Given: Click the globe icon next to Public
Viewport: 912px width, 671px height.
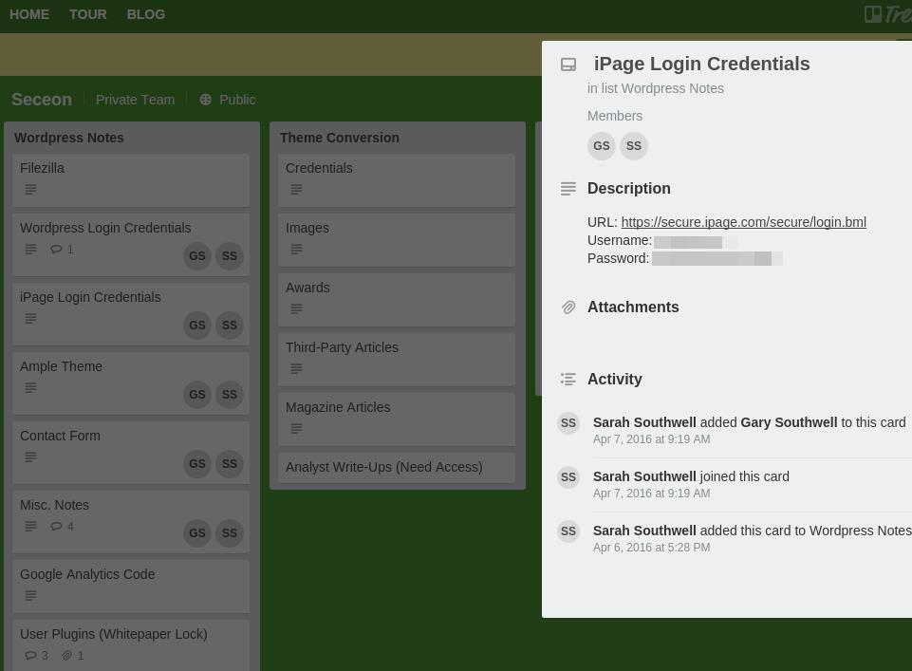Looking at the screenshot, I should (205, 100).
